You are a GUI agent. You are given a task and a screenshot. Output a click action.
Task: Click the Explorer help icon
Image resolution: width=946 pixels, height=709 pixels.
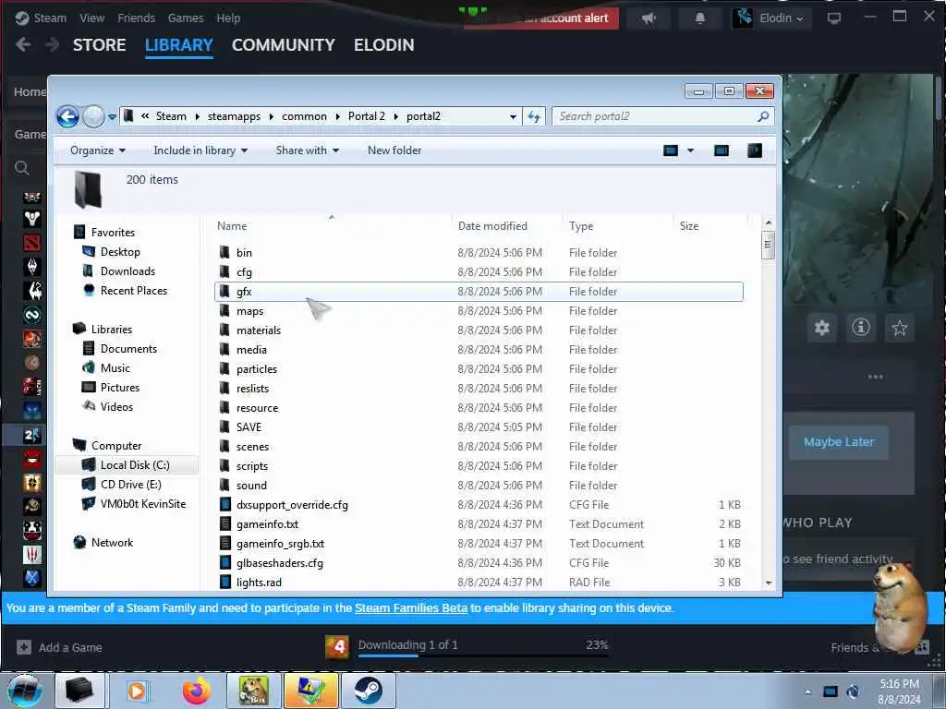[x=755, y=150]
